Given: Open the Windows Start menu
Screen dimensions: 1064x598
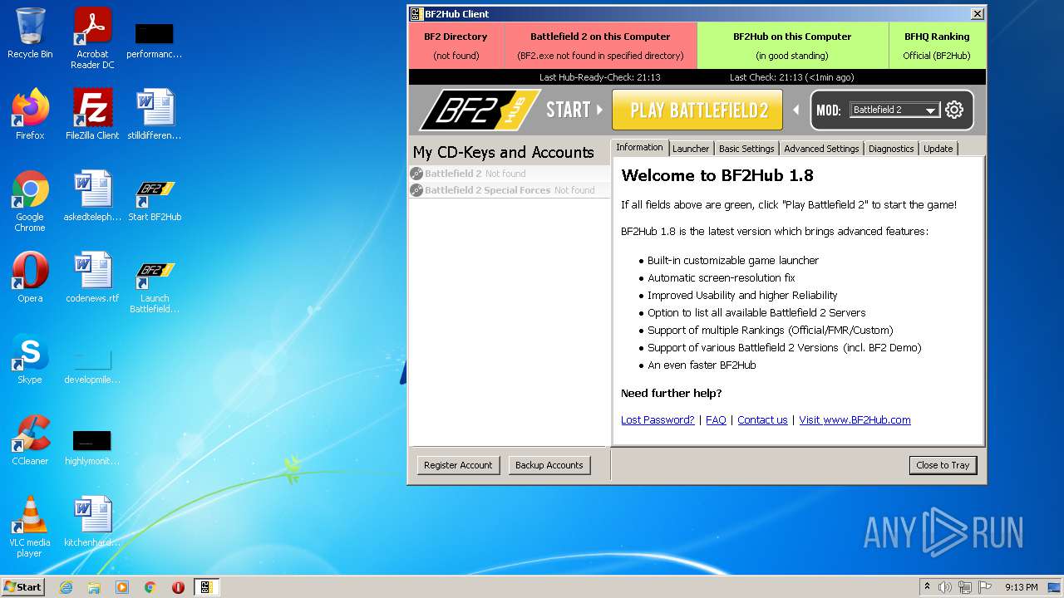Looking at the screenshot, I should pyautogui.click(x=22, y=586).
